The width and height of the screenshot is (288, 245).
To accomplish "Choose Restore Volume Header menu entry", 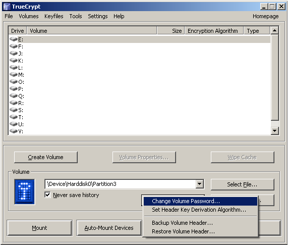I will pos(200,231).
